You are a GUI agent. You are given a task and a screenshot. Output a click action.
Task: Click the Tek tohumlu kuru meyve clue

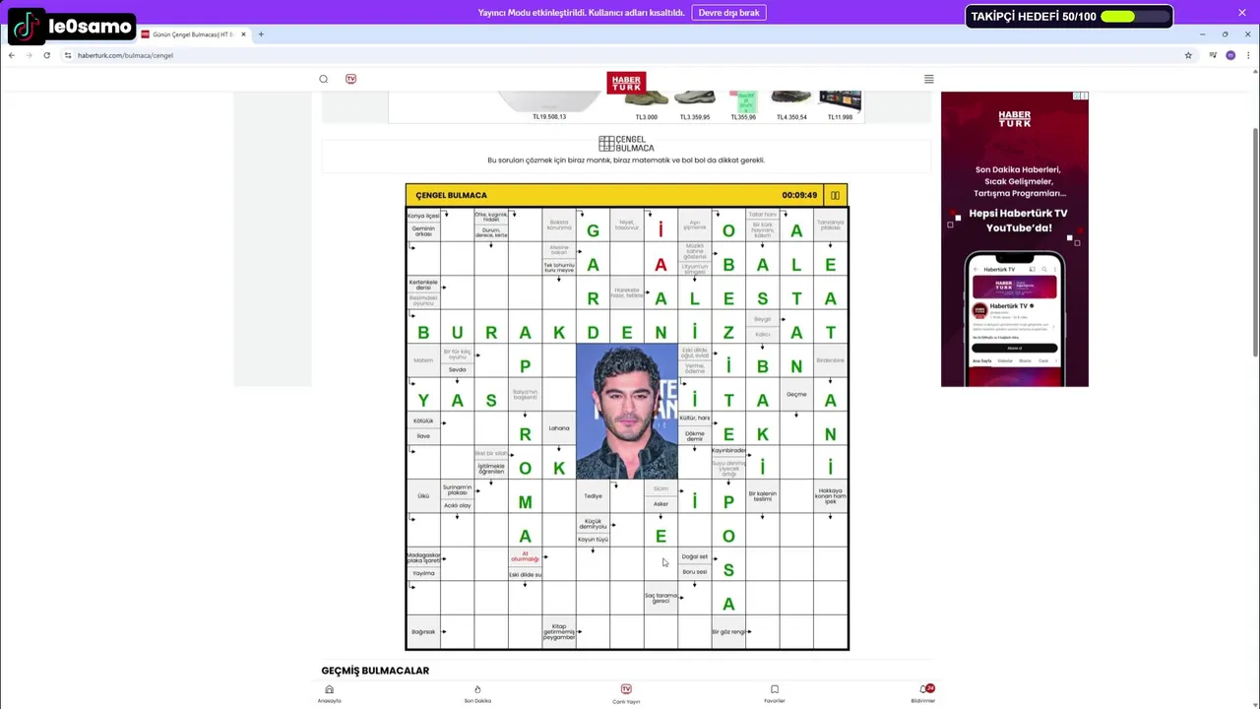click(558, 268)
